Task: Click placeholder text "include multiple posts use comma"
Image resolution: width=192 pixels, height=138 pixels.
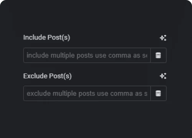Action: pos(79,56)
